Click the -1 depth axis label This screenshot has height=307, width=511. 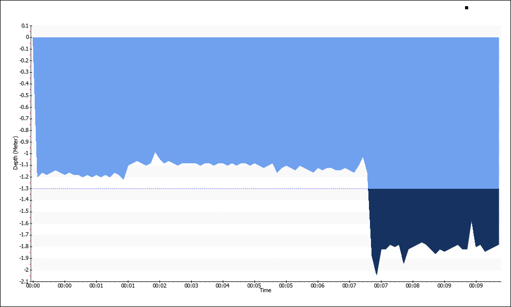click(26, 153)
